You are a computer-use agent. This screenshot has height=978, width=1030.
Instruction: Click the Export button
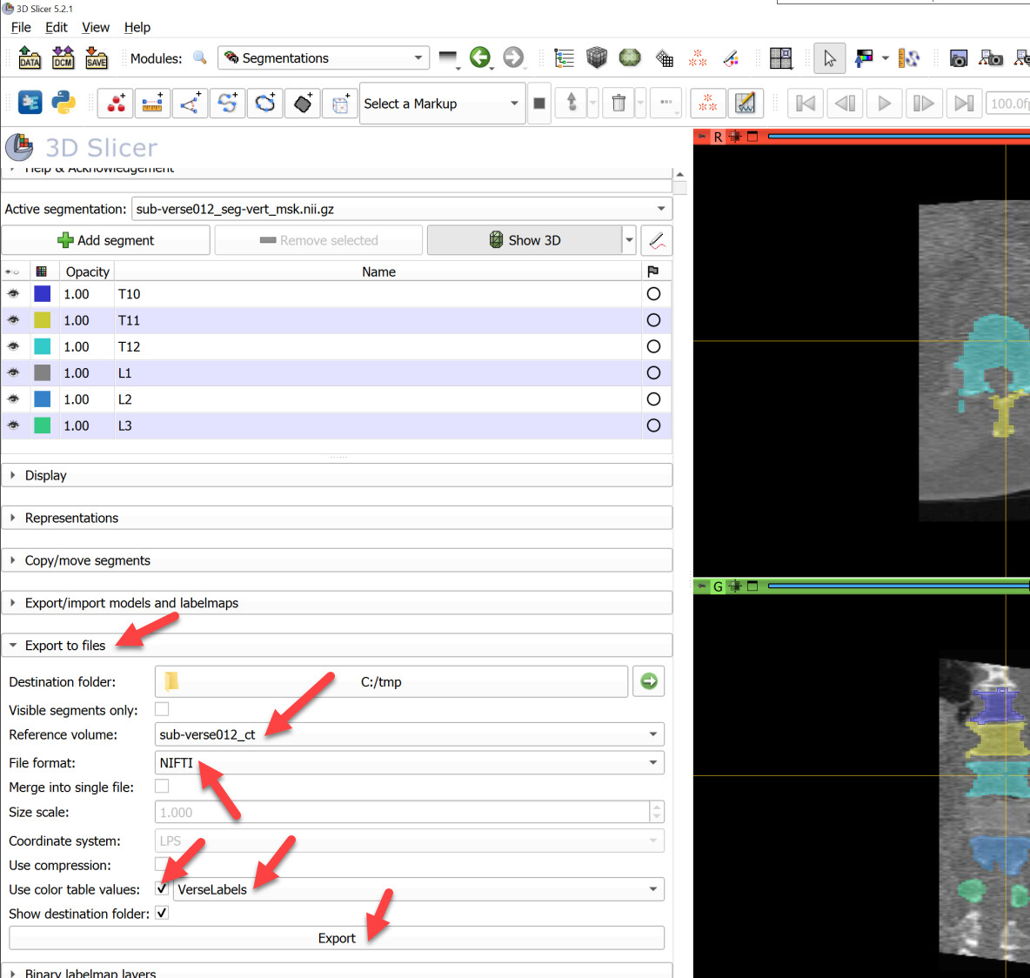337,938
